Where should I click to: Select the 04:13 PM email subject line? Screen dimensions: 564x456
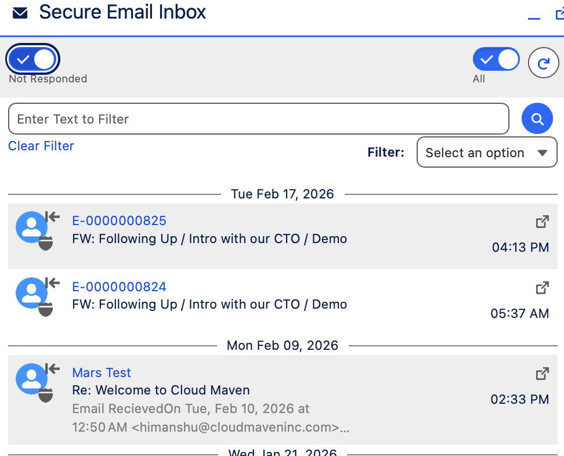209,239
